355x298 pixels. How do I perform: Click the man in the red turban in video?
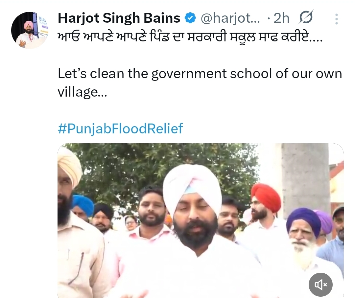(x=265, y=208)
